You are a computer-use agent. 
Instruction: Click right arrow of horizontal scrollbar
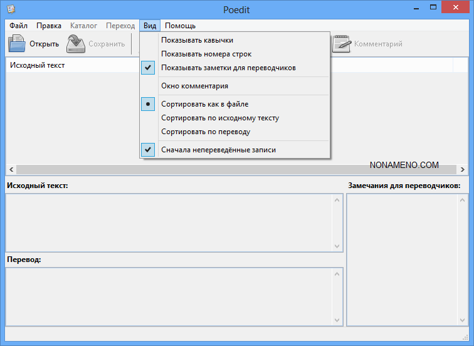point(463,170)
